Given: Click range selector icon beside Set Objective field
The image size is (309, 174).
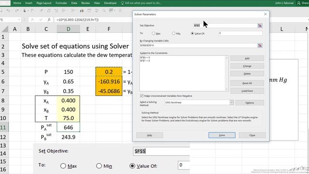Looking at the screenshot, I should [x=260, y=26].
